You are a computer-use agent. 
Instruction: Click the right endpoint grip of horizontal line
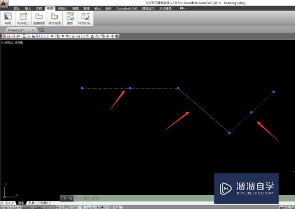click(x=178, y=88)
